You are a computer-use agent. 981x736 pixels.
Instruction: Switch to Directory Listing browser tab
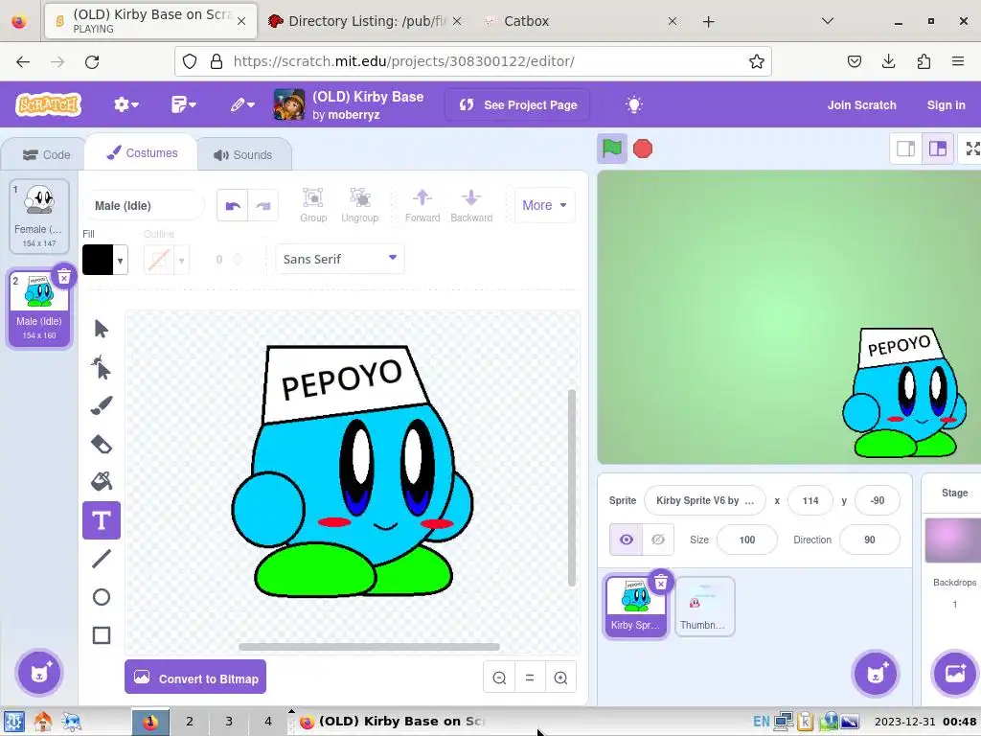364,21
